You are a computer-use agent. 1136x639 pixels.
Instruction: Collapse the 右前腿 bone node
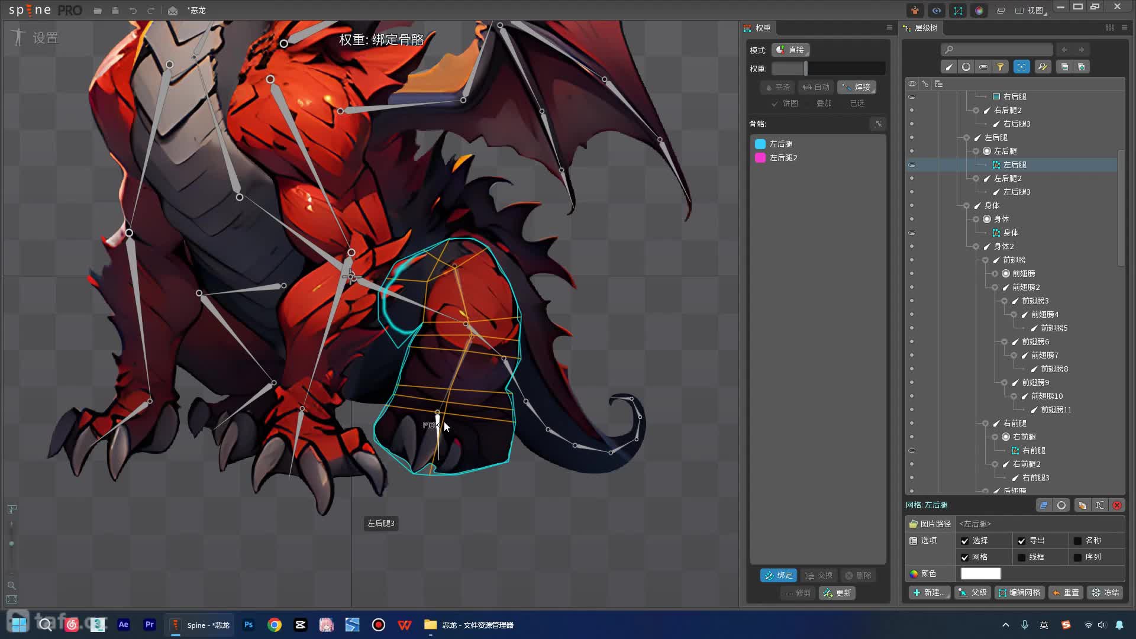[986, 423]
